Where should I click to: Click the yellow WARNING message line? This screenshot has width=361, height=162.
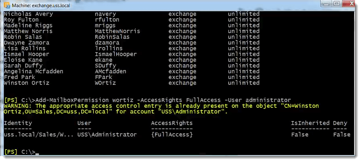[161, 106]
